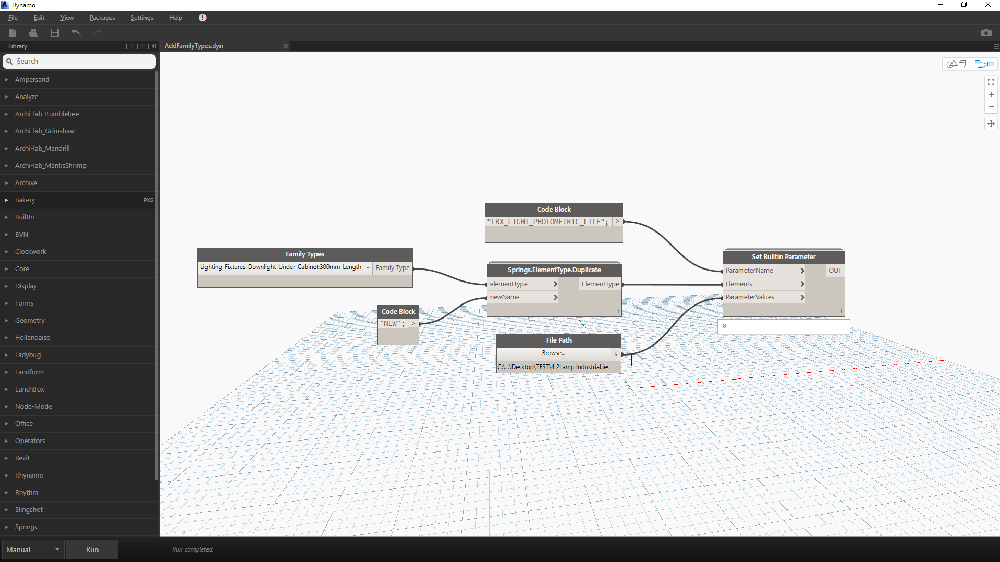Select the Set BuiltIn Parameter node header
This screenshot has height=562, width=1000.
pyautogui.click(x=784, y=257)
